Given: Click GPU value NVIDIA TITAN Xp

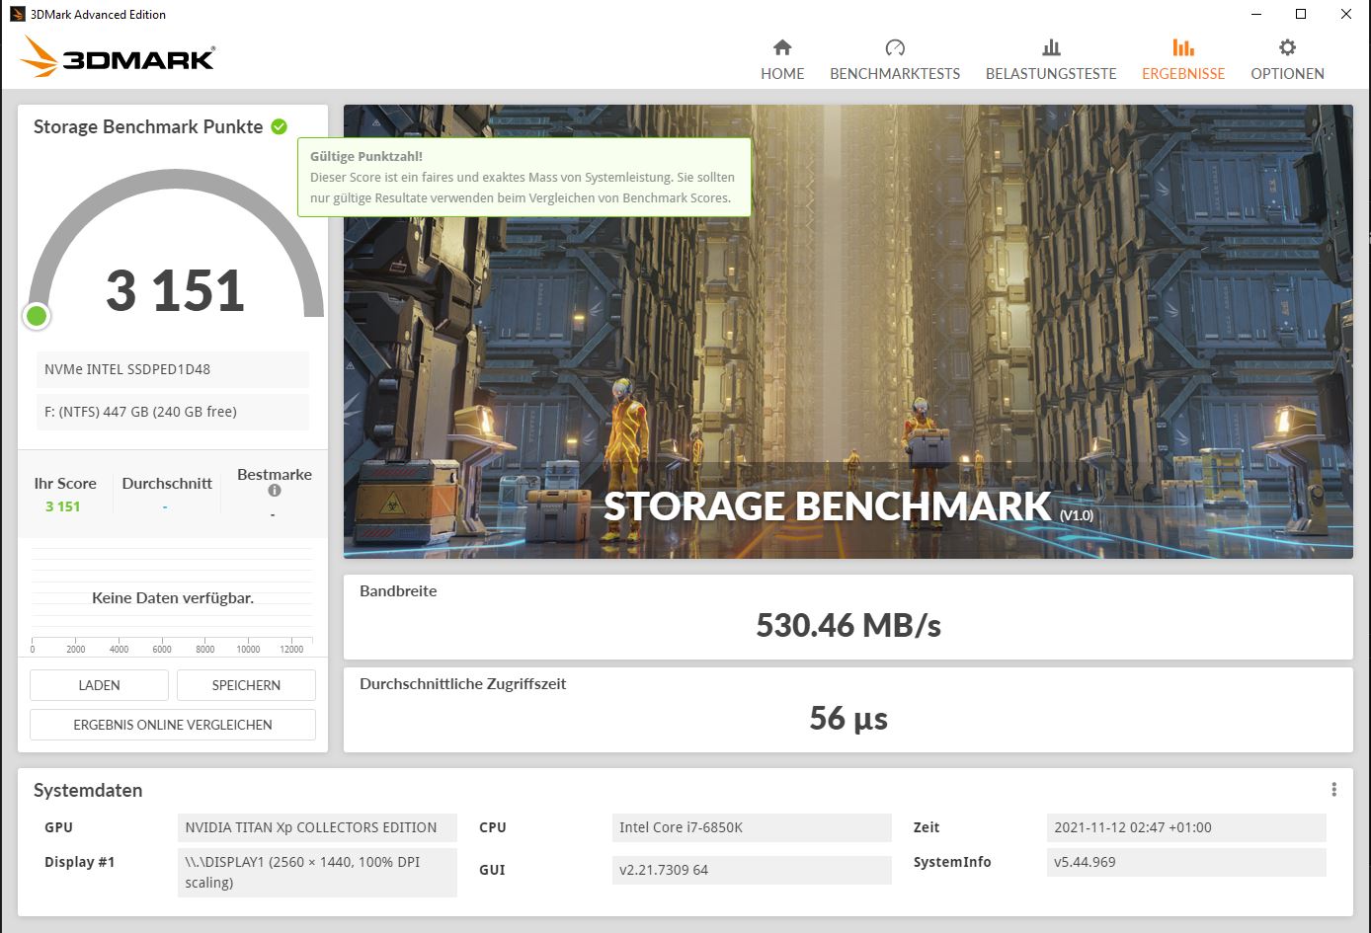Looking at the screenshot, I should click(x=317, y=827).
